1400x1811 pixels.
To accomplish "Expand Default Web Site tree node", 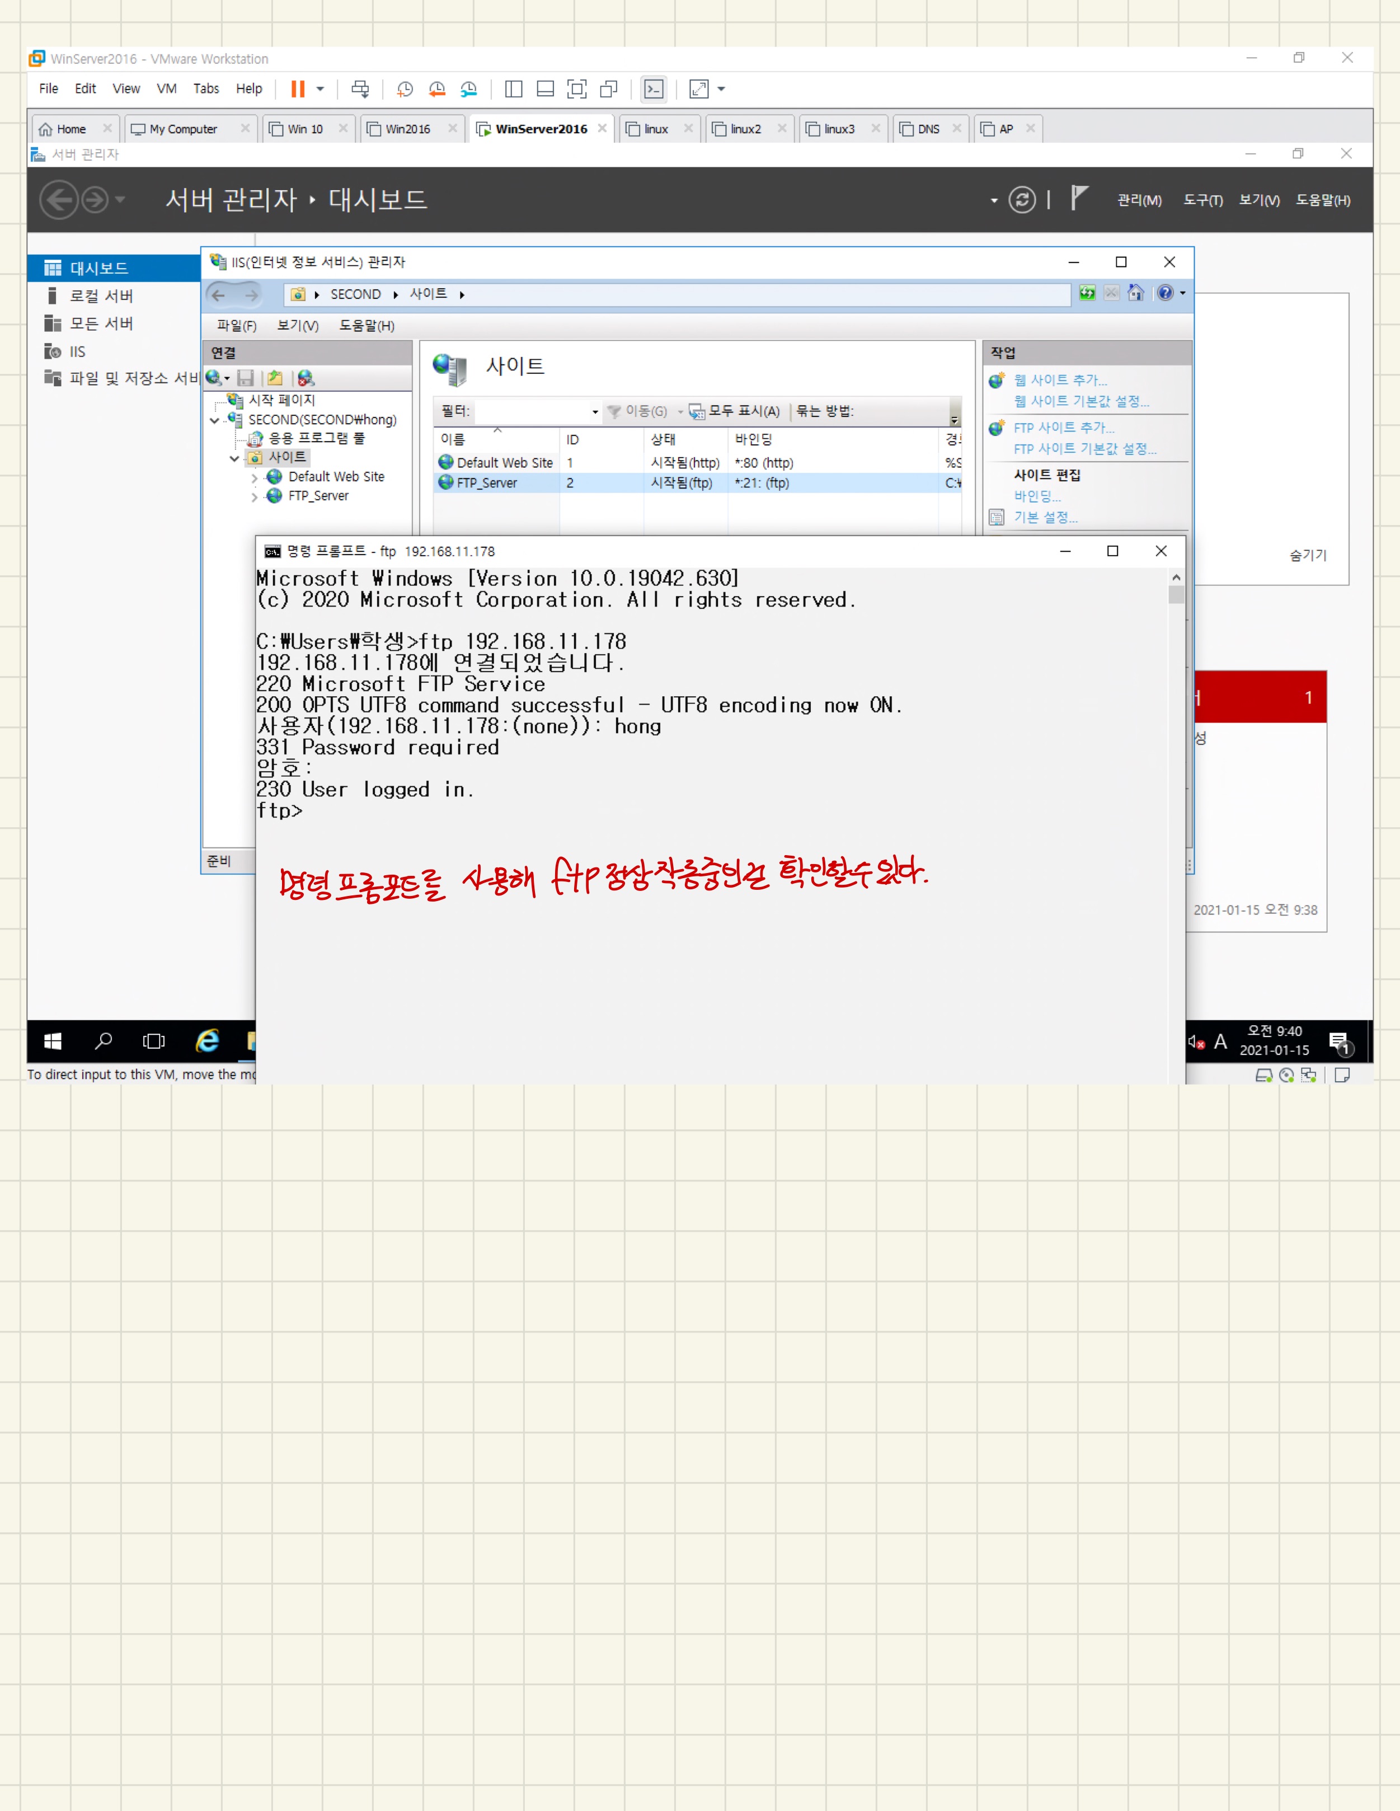I will (x=255, y=477).
